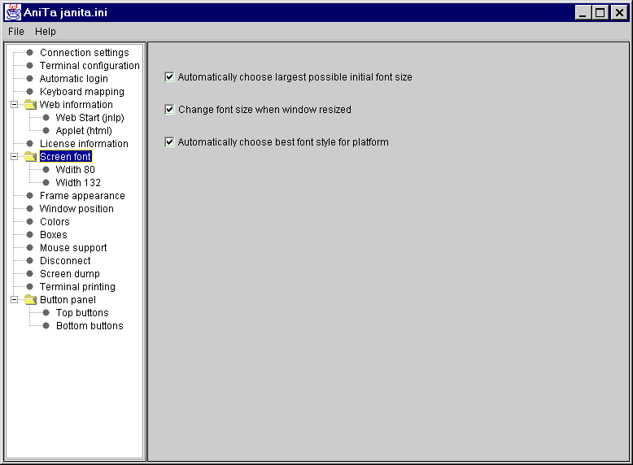Open Keyboard mapping settings

click(82, 92)
